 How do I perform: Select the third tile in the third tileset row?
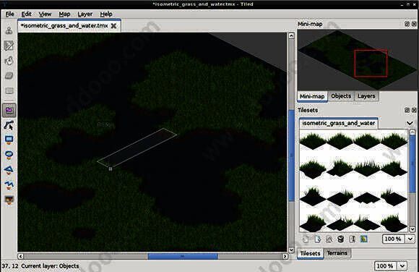pos(367,197)
